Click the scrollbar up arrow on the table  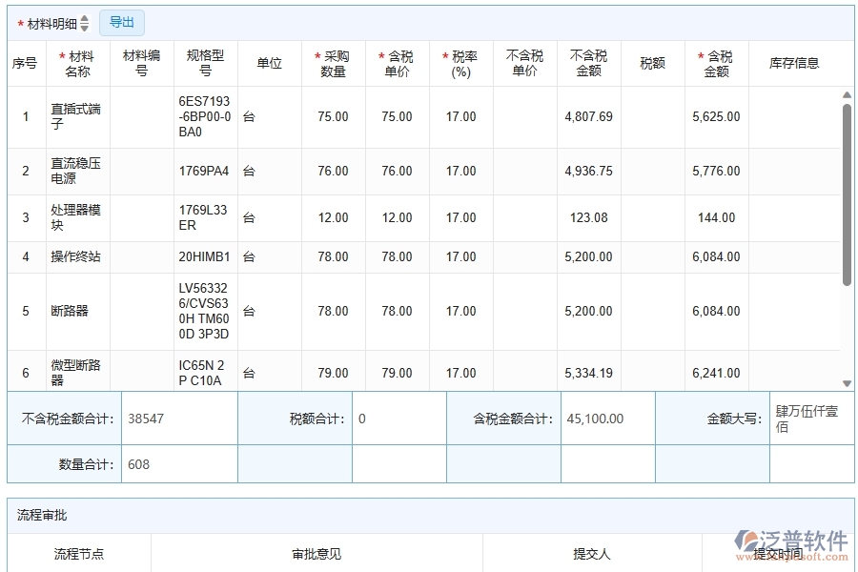[847, 93]
